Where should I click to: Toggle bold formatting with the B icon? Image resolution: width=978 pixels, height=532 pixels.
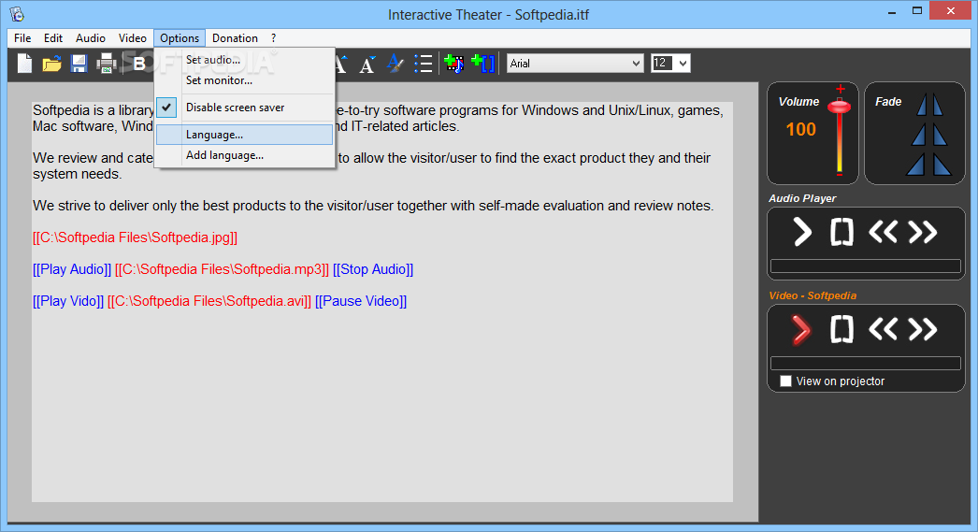point(139,64)
